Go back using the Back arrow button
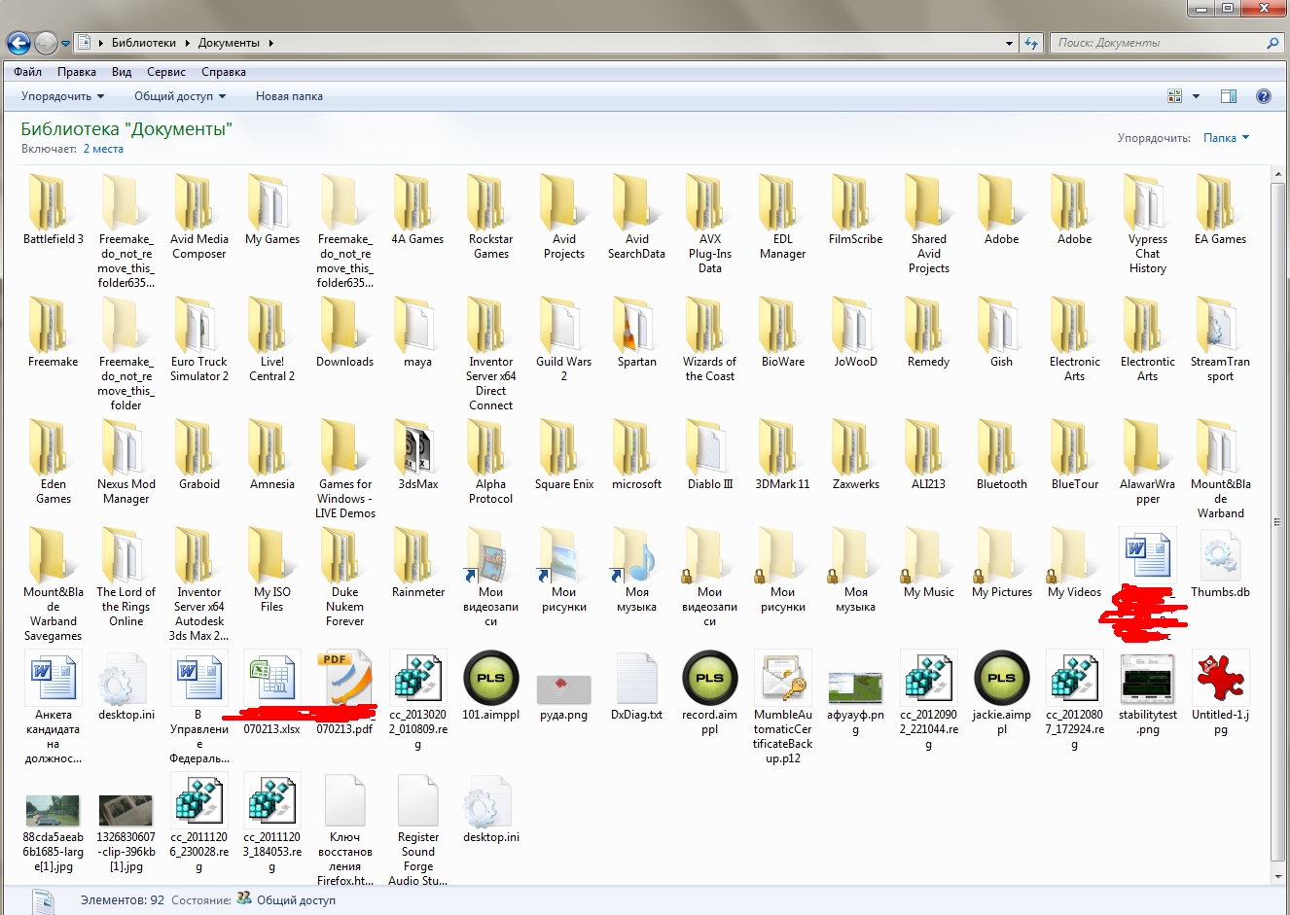 [18, 43]
